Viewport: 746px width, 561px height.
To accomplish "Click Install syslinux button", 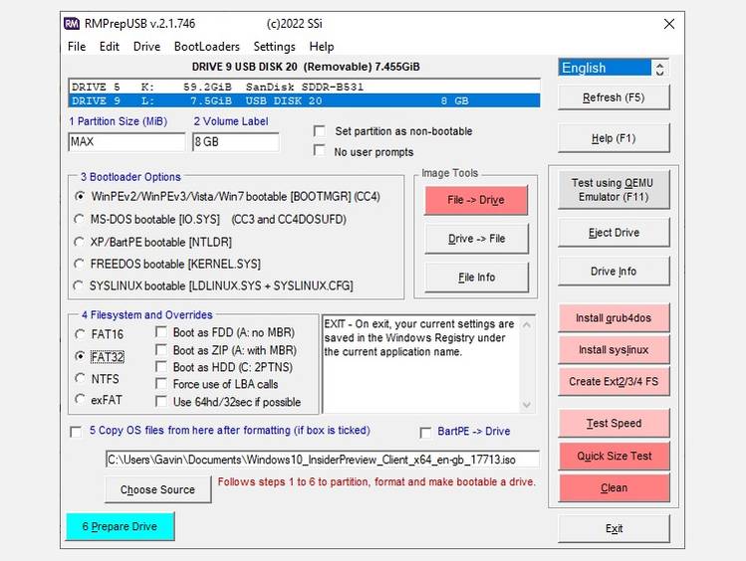I will click(x=614, y=349).
